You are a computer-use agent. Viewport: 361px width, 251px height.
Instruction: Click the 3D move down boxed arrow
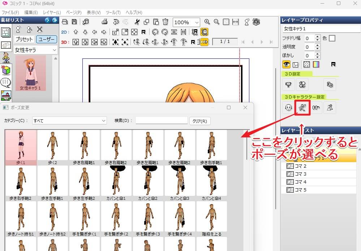85,42
